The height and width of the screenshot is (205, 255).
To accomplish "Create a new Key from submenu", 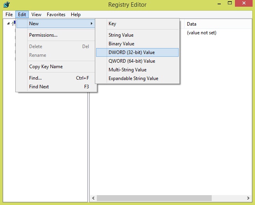I will pyautogui.click(x=137, y=24).
